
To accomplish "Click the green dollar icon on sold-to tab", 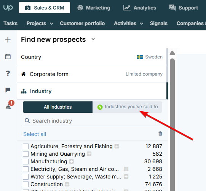I will pyautogui.click(x=100, y=107).
